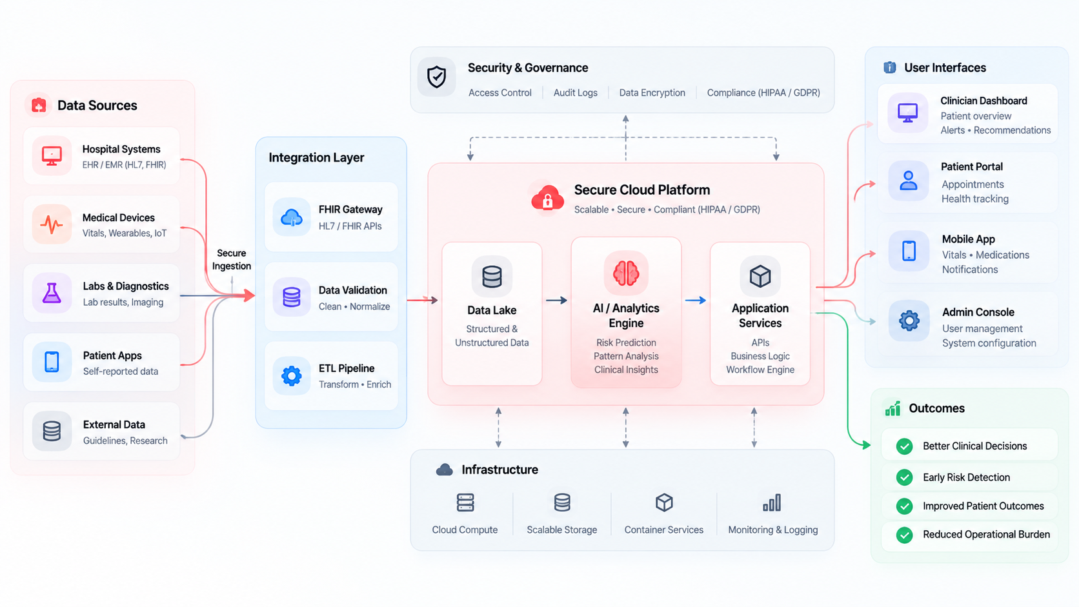The width and height of the screenshot is (1079, 607).
Task: Click the Admin Console gear icon
Action: 909,321
